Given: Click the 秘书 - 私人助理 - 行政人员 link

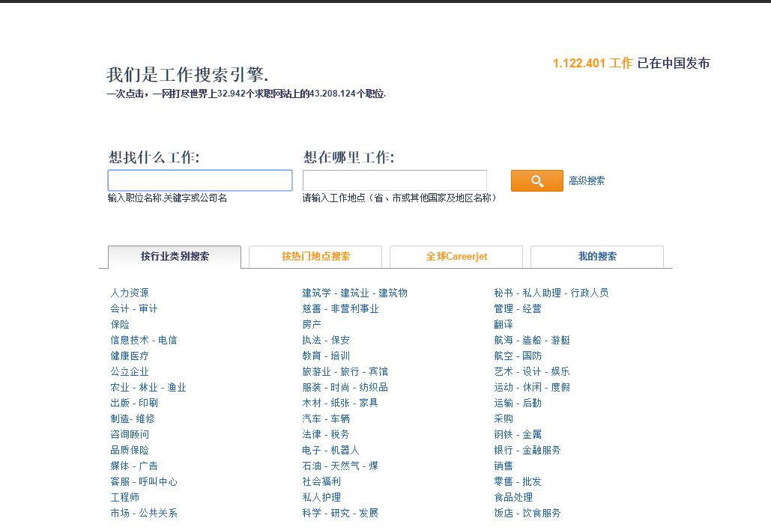Looking at the screenshot, I should pos(553,293).
